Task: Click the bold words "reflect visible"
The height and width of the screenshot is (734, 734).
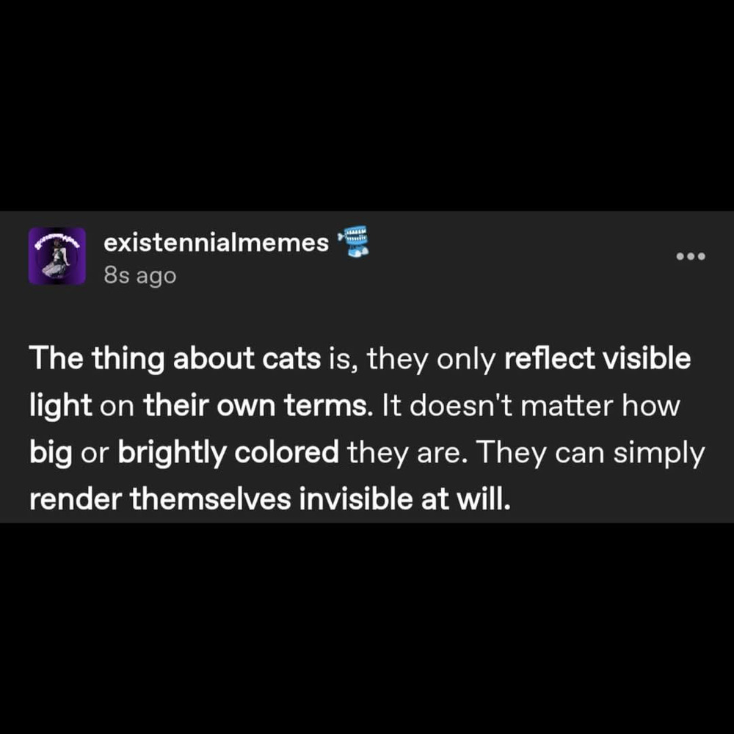Action: (x=597, y=359)
